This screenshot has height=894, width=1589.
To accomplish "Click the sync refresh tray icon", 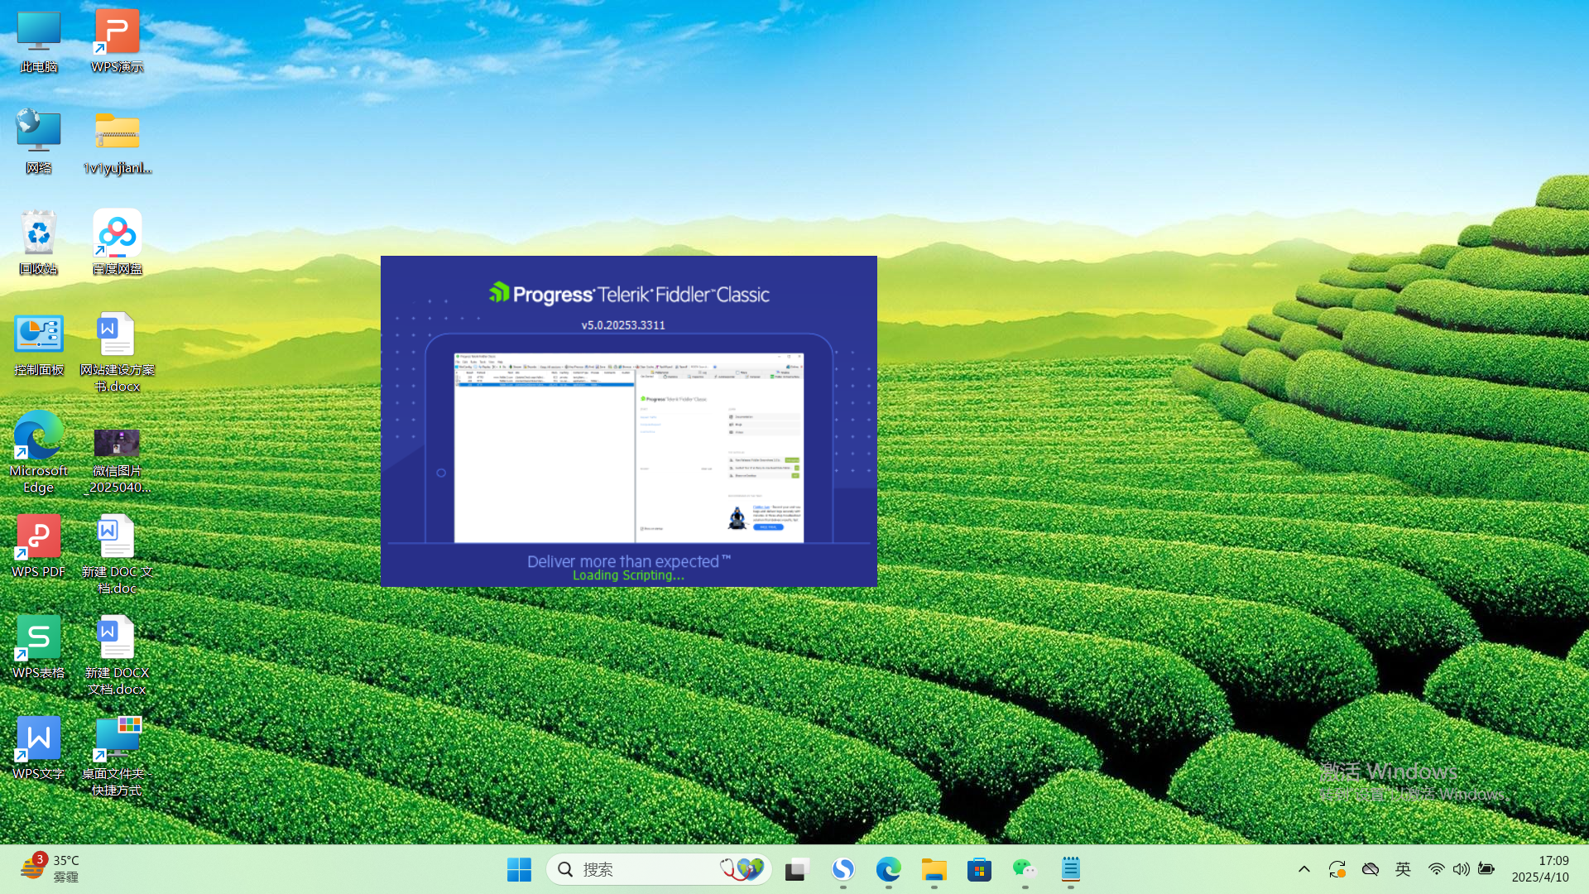I will [1337, 869].
